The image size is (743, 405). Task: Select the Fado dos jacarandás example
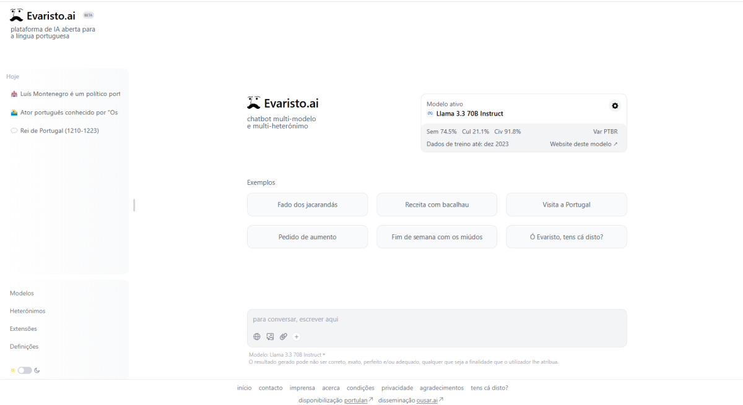[x=307, y=205]
